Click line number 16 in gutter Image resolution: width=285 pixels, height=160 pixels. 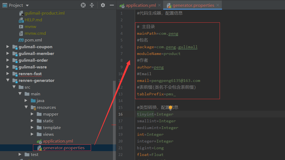120,114
